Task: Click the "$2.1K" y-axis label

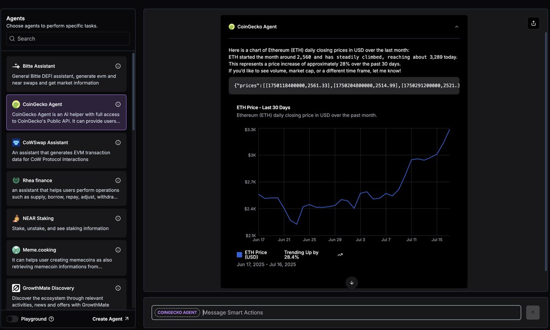Action: 250,235
